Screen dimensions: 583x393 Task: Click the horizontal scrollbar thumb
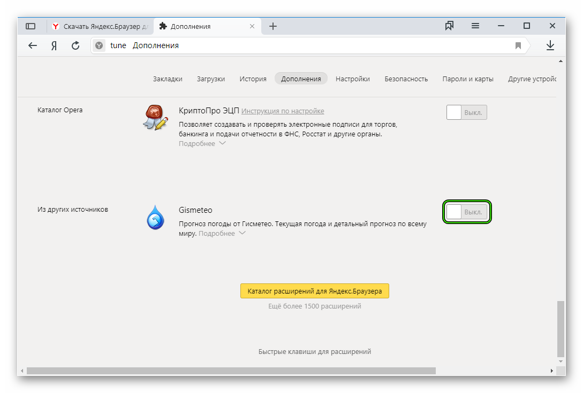231,371
